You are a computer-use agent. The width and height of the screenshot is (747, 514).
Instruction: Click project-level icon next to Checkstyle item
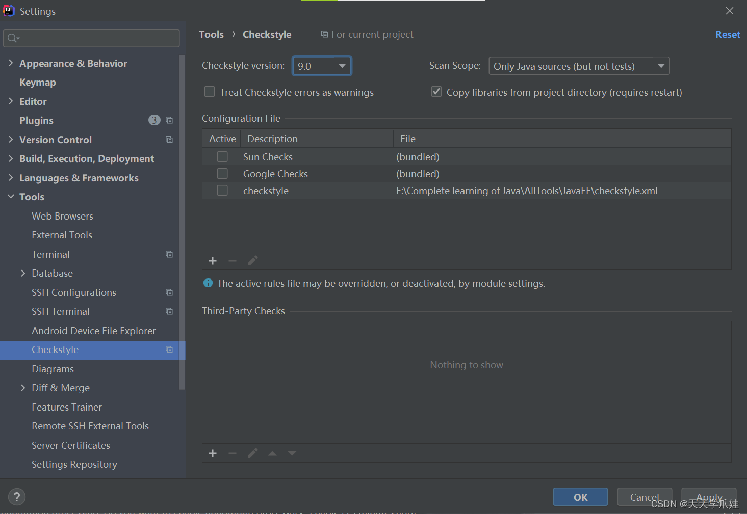(169, 349)
